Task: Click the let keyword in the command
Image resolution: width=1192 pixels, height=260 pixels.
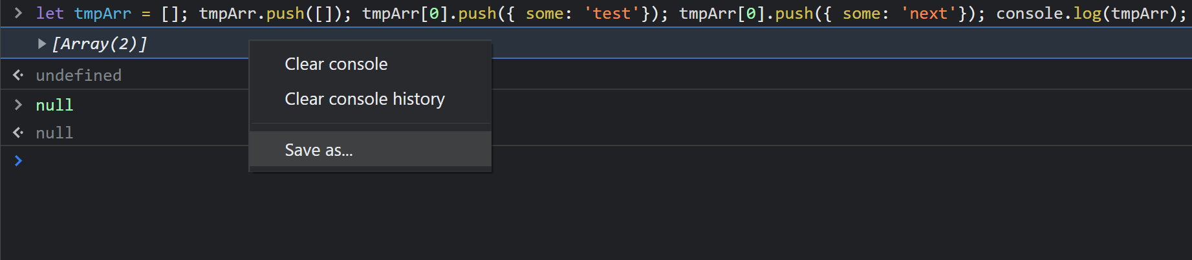Action: click(50, 13)
